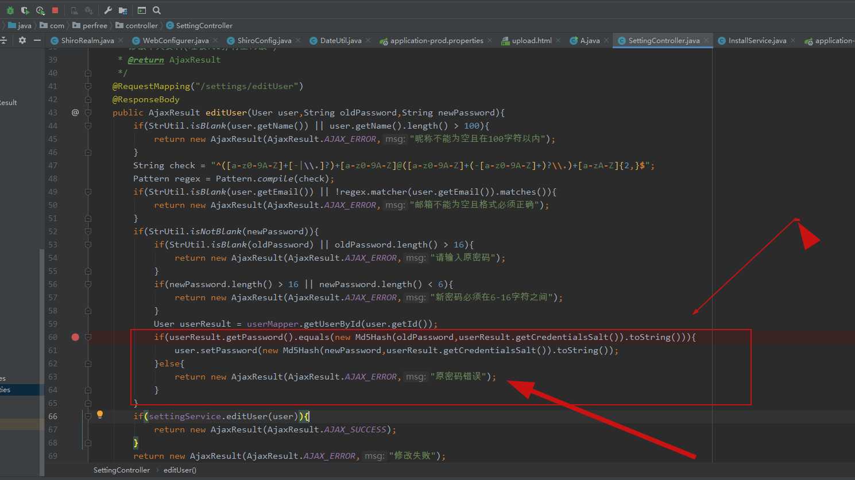855x480 pixels.
Task: Close the DateUtil.java tab
Action: coord(368,40)
